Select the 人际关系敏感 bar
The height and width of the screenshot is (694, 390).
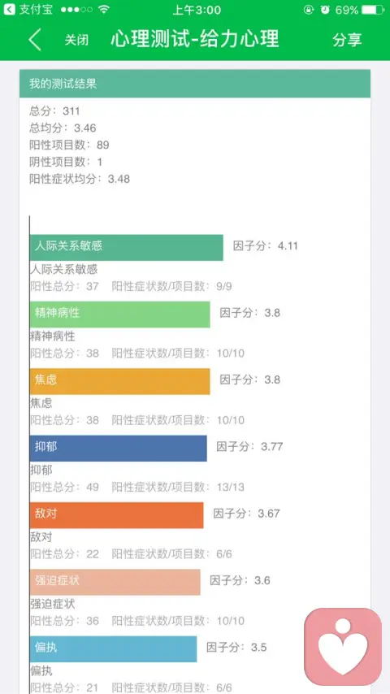[x=127, y=247]
